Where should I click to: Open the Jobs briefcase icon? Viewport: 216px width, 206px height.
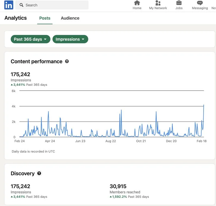click(179, 3)
